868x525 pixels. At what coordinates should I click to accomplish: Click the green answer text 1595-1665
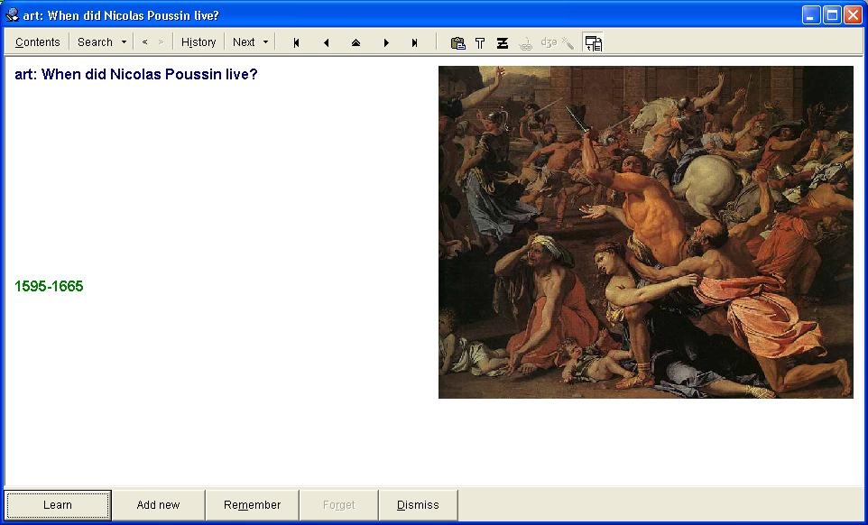[x=49, y=287]
